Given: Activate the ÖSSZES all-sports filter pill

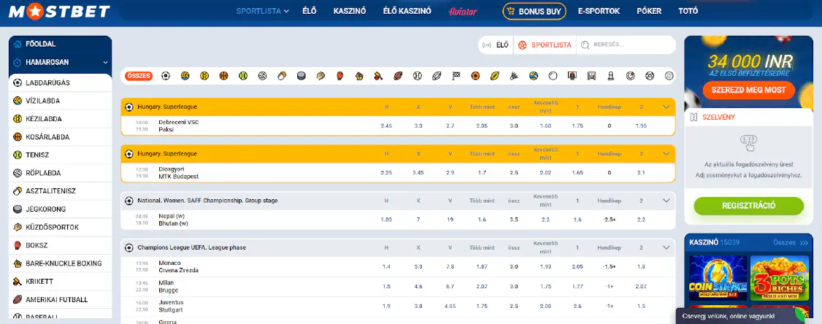Looking at the screenshot, I should click(x=139, y=75).
